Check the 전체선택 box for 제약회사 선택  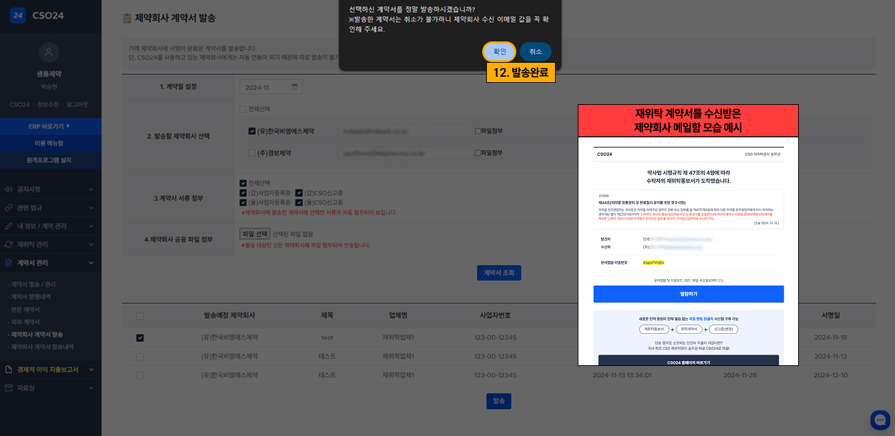243,109
